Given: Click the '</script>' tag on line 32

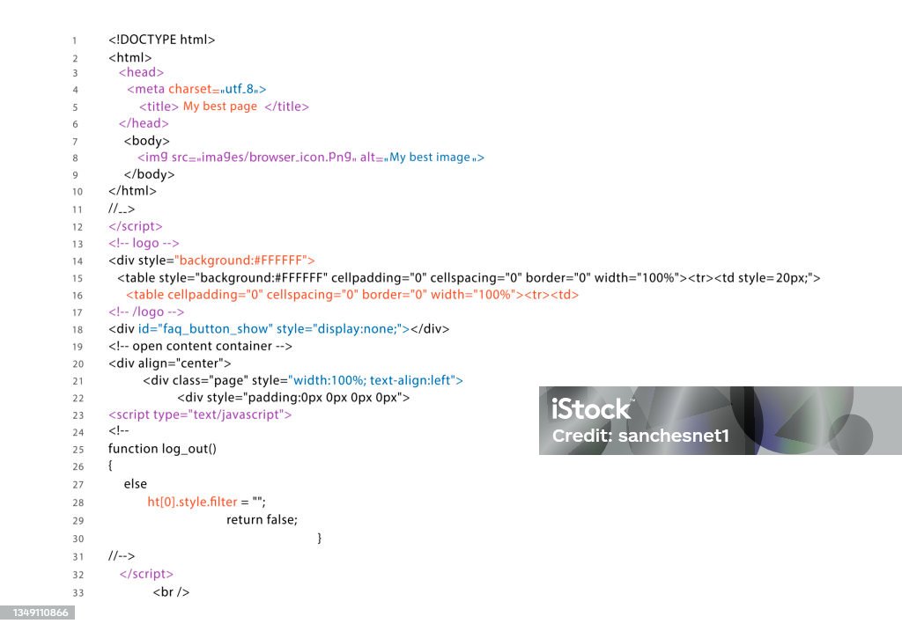Looking at the screenshot, I should pyautogui.click(x=146, y=574).
